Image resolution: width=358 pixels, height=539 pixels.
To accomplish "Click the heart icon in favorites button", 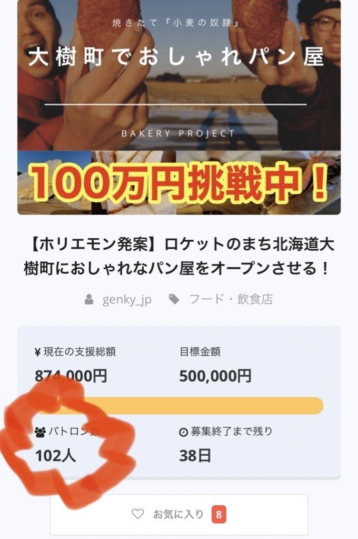I will 138,514.
